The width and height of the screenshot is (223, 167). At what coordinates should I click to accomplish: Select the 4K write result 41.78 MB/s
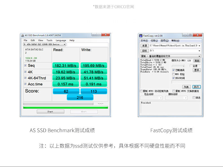click(x=94, y=72)
